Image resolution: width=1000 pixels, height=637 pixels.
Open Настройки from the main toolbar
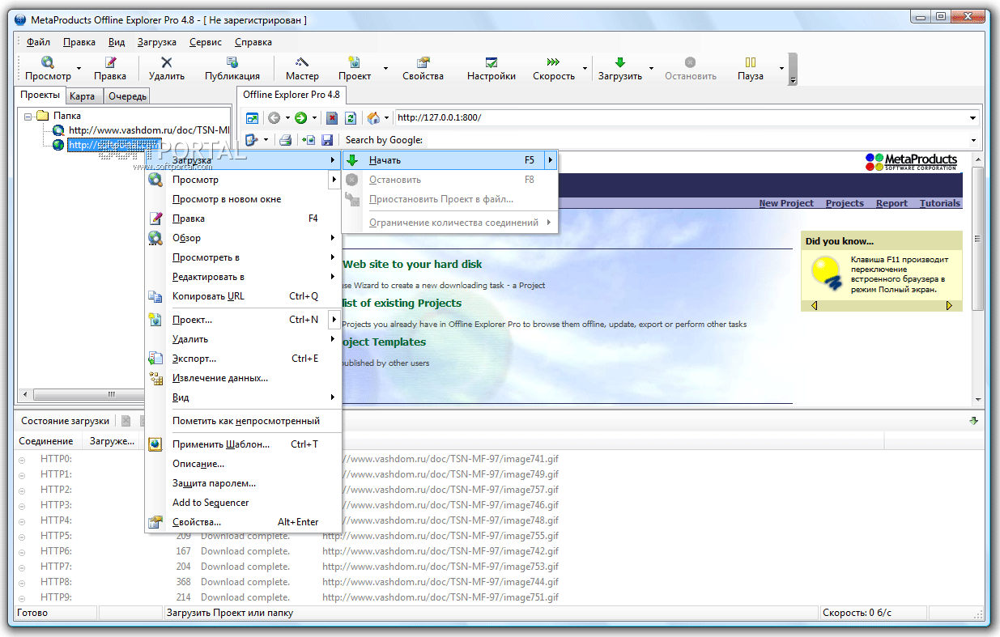491,69
